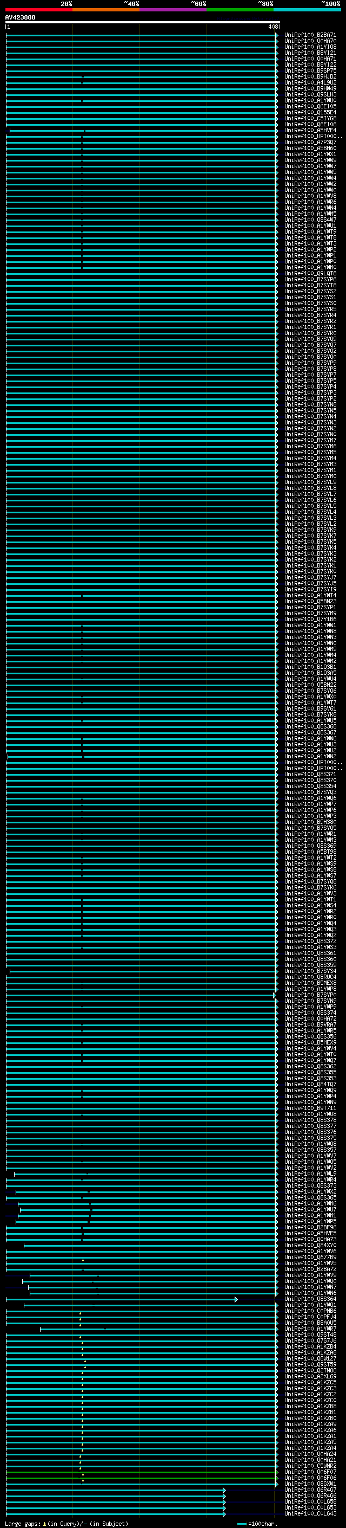Screen dimensions: 346x1528
Task: Select subject label UniRef100_Q84XY0
Action: click(x=310, y=1246)
